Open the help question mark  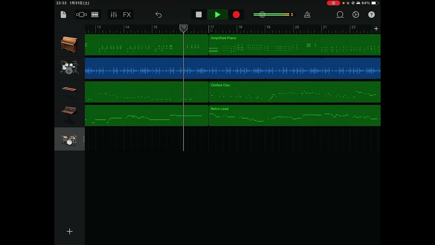(371, 15)
